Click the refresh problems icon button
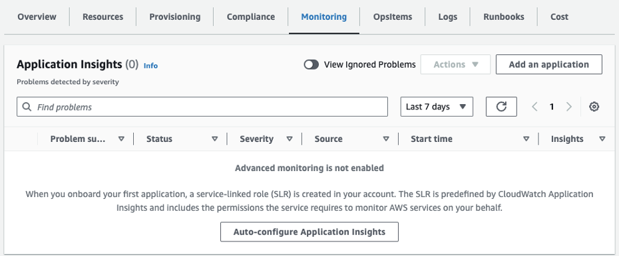The image size is (619, 256). point(501,107)
